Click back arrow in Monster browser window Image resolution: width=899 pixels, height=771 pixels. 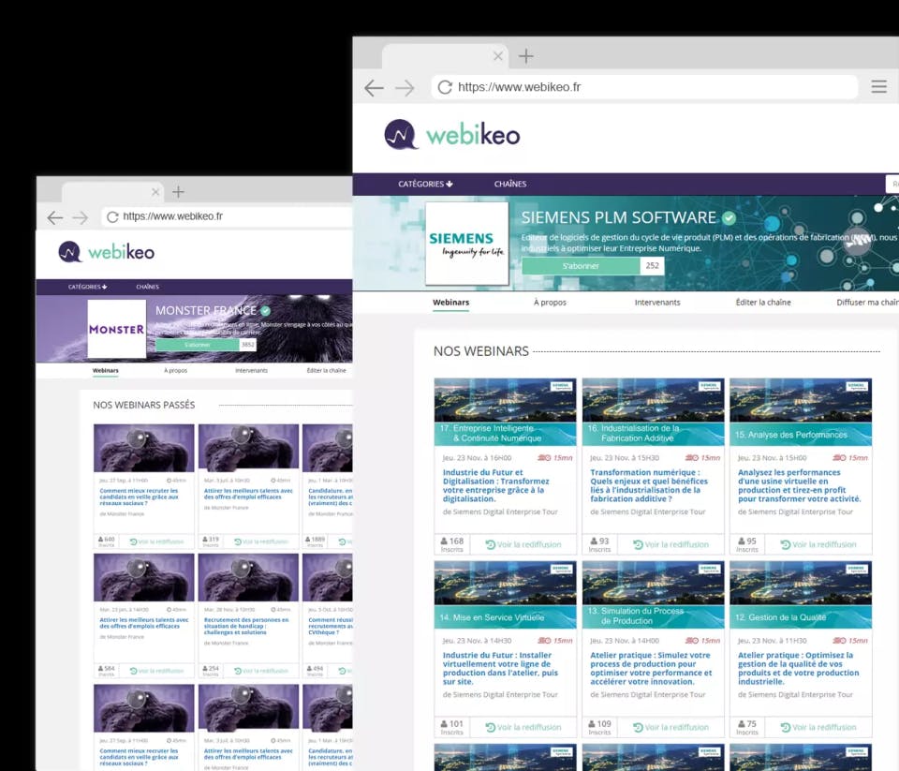point(55,217)
